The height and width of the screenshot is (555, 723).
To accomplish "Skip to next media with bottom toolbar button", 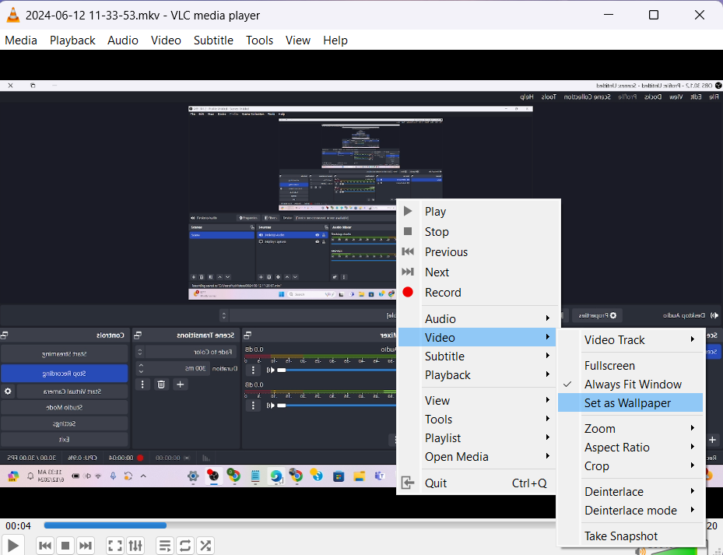I will [x=86, y=546].
